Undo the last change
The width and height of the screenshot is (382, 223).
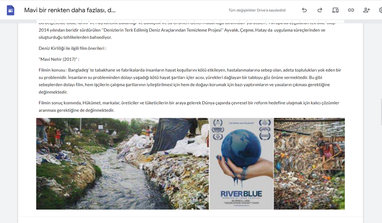tap(304, 10)
